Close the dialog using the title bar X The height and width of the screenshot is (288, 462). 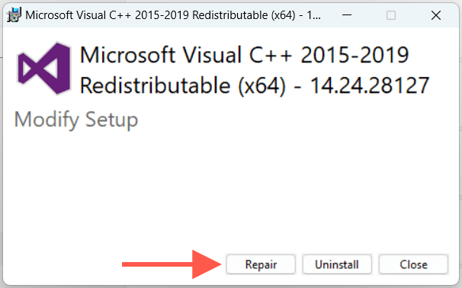[x=436, y=15]
